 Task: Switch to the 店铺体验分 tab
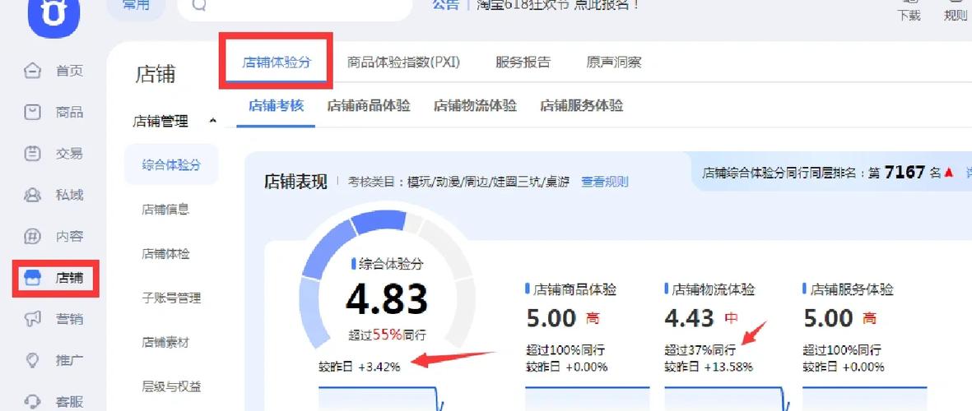277,62
